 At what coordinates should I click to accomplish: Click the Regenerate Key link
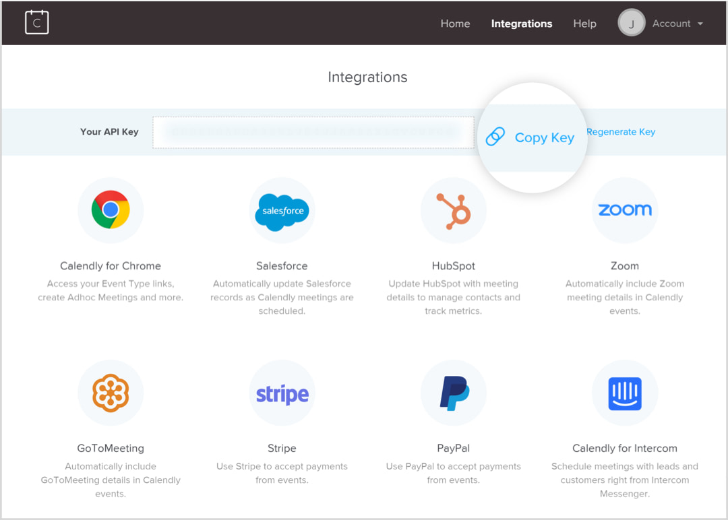621,132
